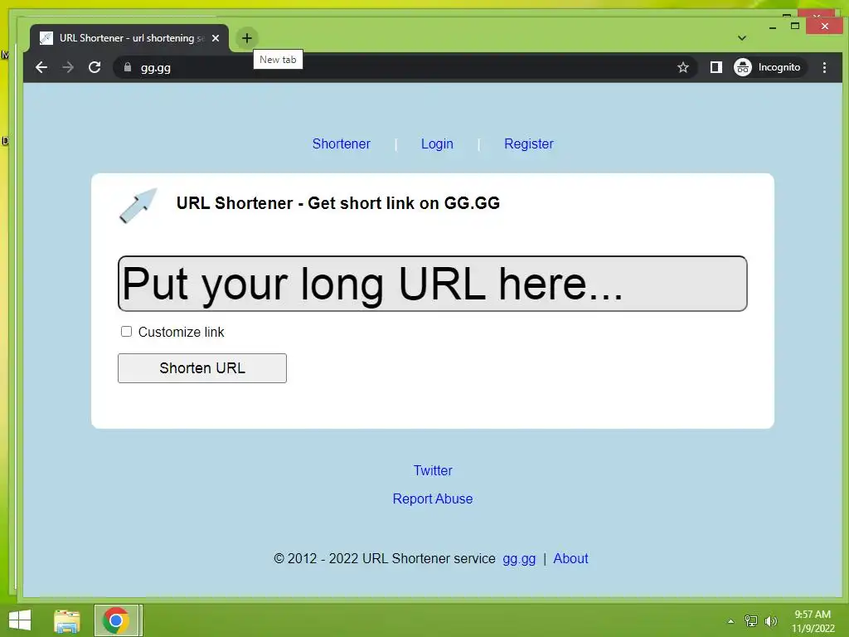849x637 pixels.
Task: Click the browser forward arrow
Action: (x=68, y=67)
